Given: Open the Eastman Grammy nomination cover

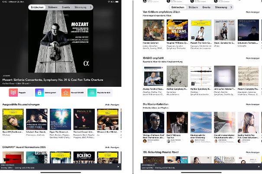Looking at the screenshot, I should (x=37, y=157).
